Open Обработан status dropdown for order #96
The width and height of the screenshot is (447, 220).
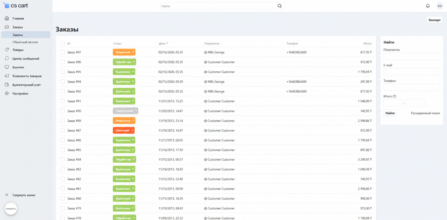click(124, 62)
